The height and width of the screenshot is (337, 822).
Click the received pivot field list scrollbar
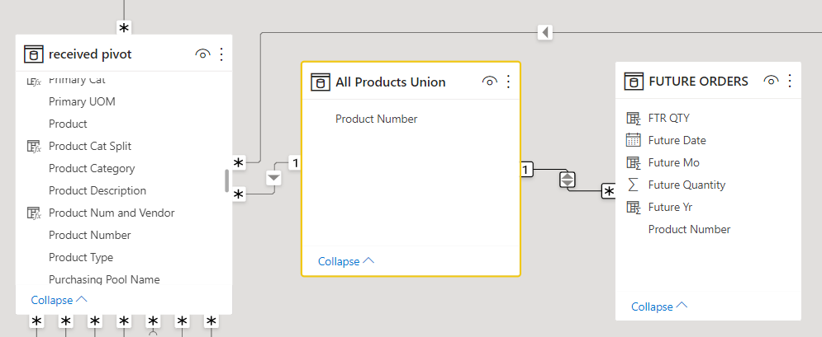(x=227, y=180)
